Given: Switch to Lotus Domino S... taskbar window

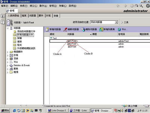Looking at the screenshot, I should point(58,111).
